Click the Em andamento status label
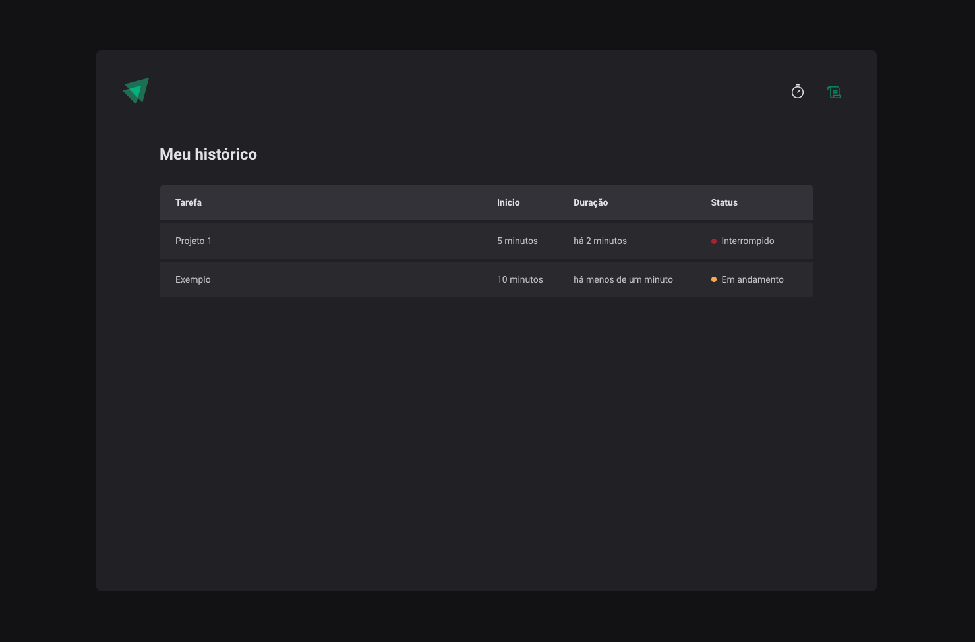Image resolution: width=975 pixels, height=642 pixels. pos(752,279)
